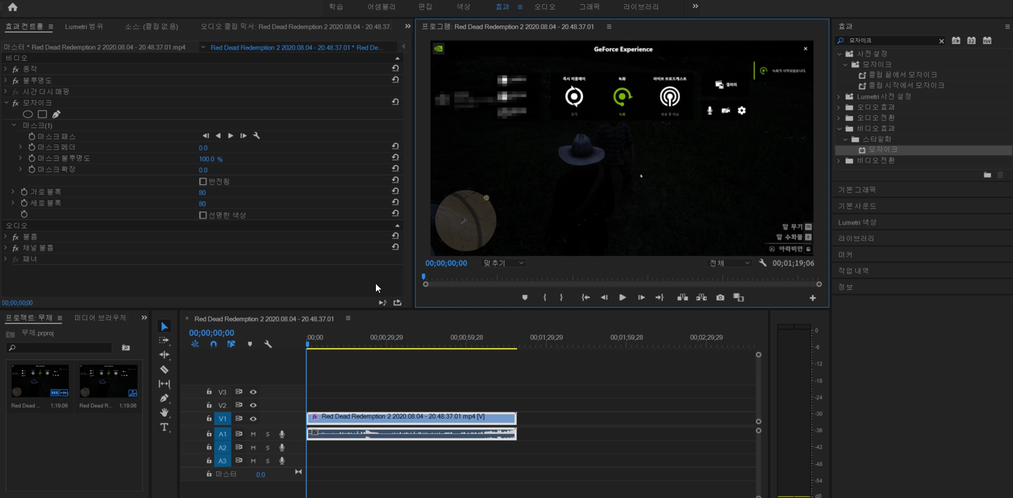Viewport: 1013px width, 498px height.
Task: Toggle linked selection in timeline
Action: tap(231, 344)
